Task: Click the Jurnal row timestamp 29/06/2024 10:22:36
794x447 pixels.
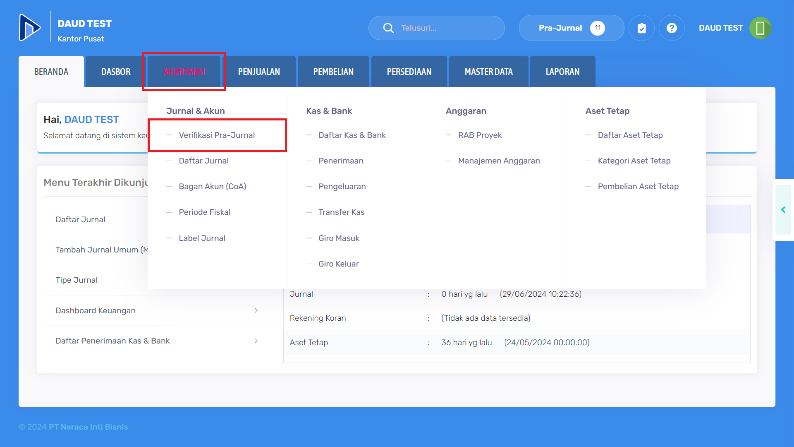Action: [x=540, y=294]
